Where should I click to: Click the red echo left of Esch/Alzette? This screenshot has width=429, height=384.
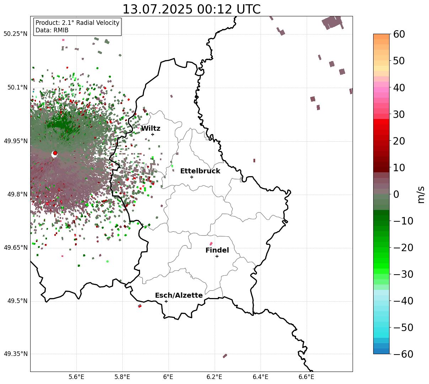(x=140, y=306)
